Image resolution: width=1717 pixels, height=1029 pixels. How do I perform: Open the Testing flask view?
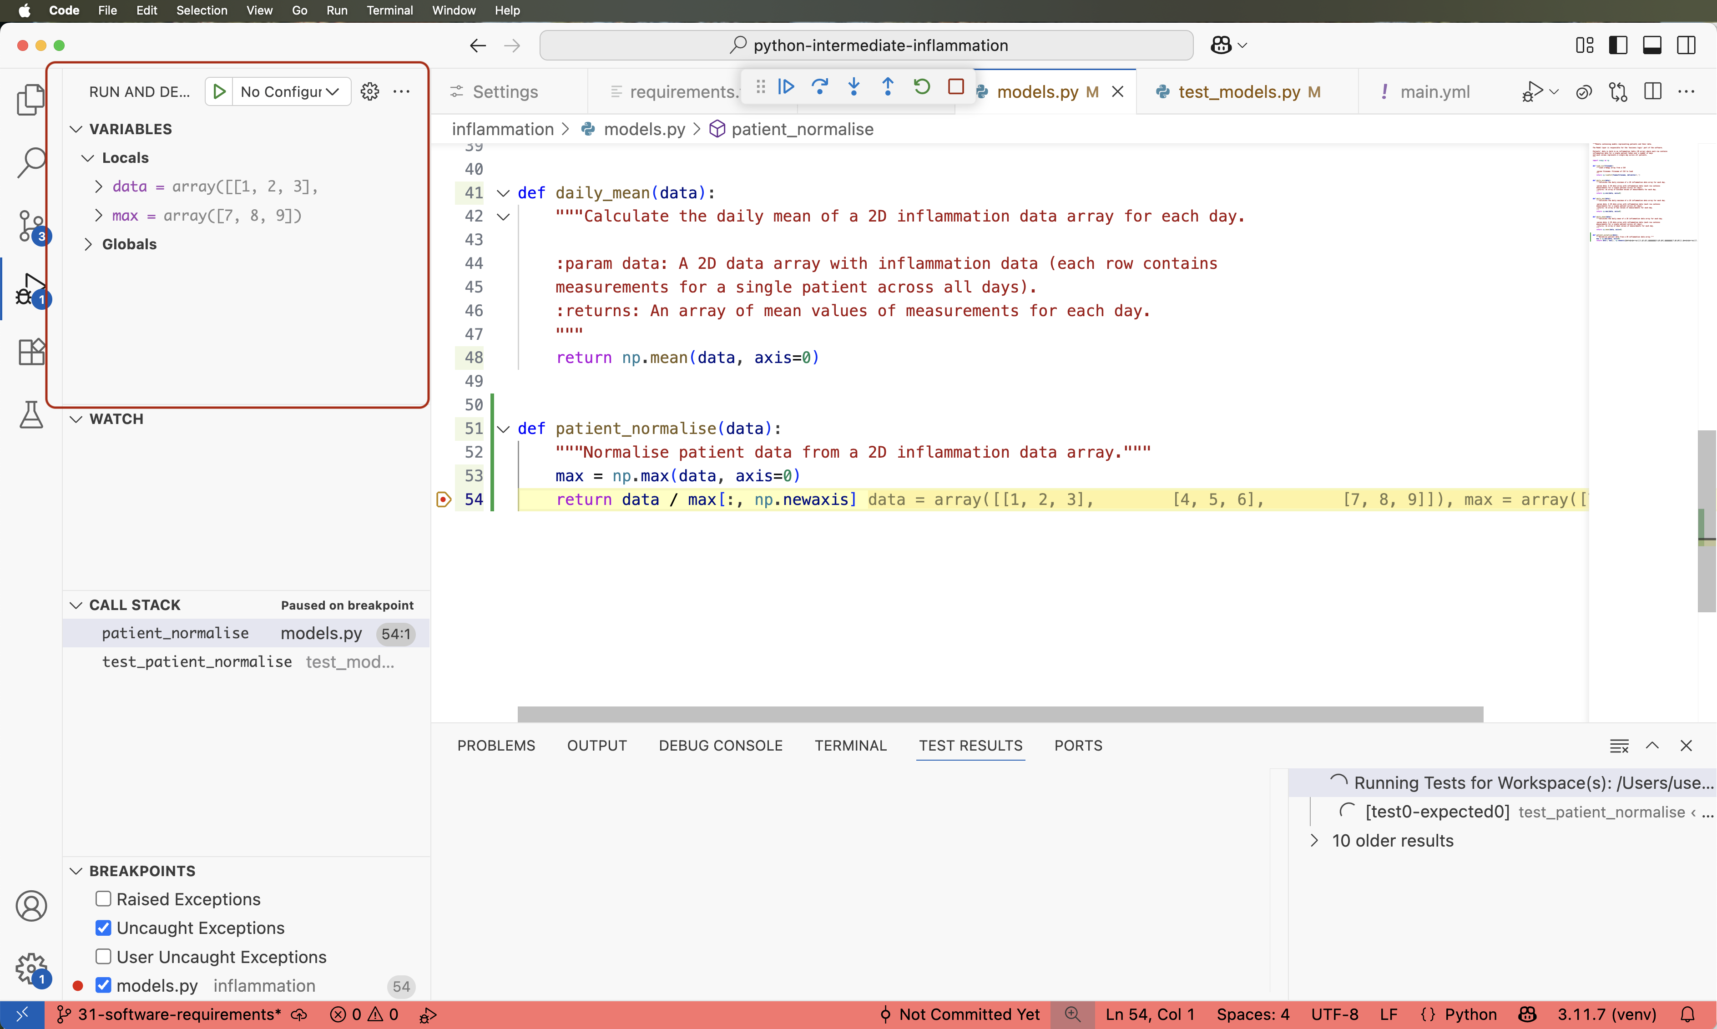(30, 415)
